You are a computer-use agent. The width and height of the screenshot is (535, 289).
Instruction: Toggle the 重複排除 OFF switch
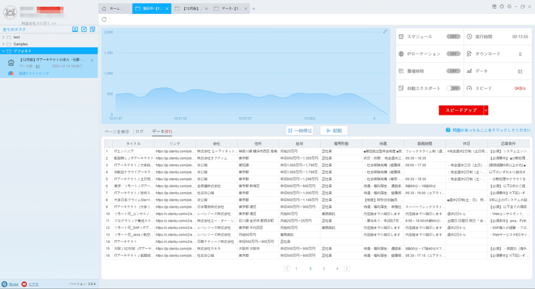[453, 71]
